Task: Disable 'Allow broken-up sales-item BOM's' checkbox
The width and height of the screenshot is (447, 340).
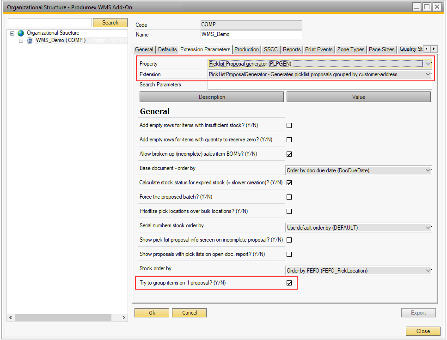Action: coord(289,154)
